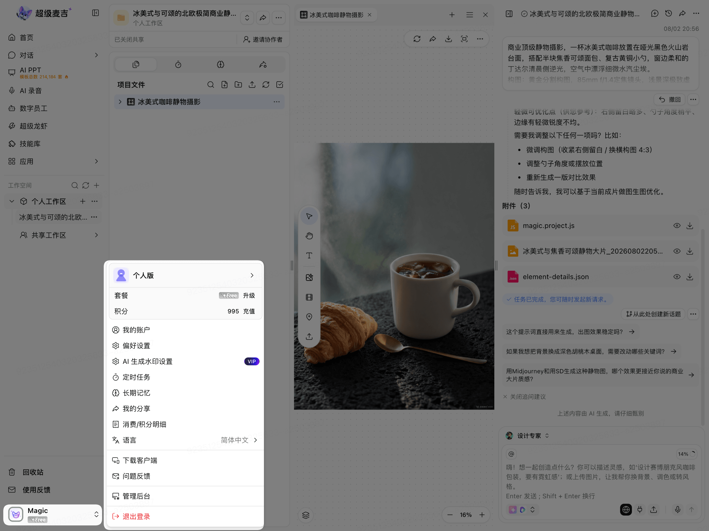Open chat history clock icon in chat header

[669, 13]
